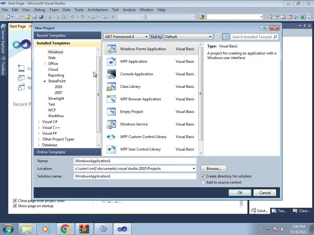Screen dimensions: 314x235
Task: Open the Toolbox side tab
Action: [x=3, y=65]
